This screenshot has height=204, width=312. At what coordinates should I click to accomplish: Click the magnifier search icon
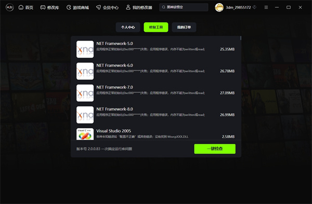(164, 7)
